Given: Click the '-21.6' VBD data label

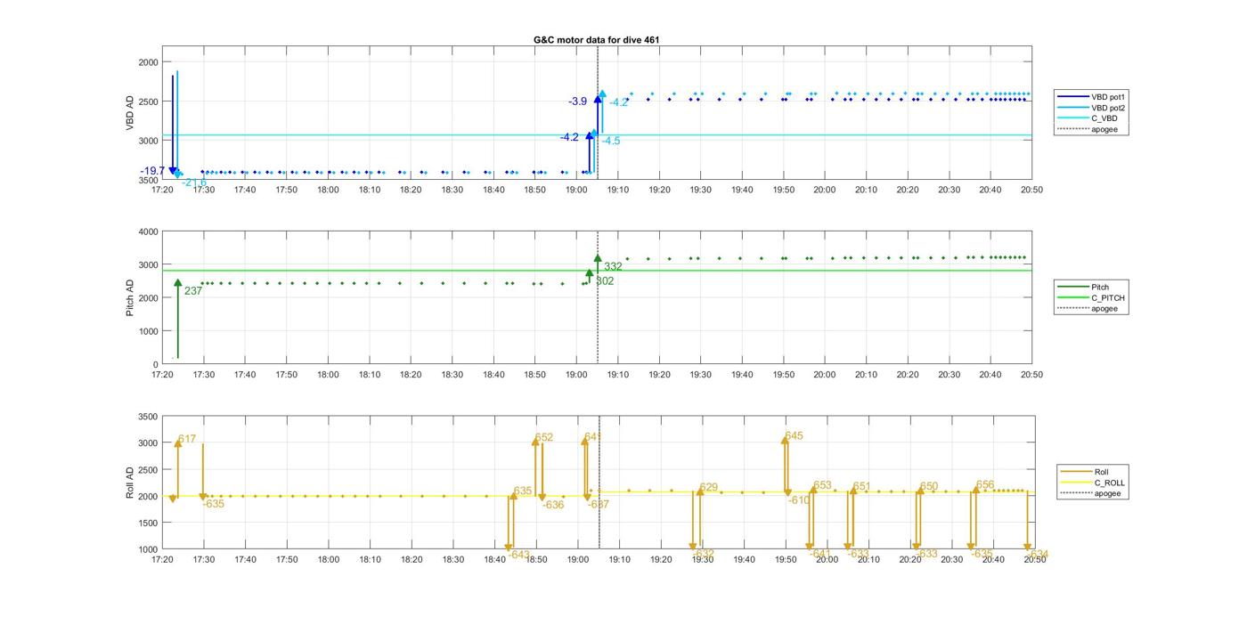Looking at the screenshot, I should click(194, 183).
